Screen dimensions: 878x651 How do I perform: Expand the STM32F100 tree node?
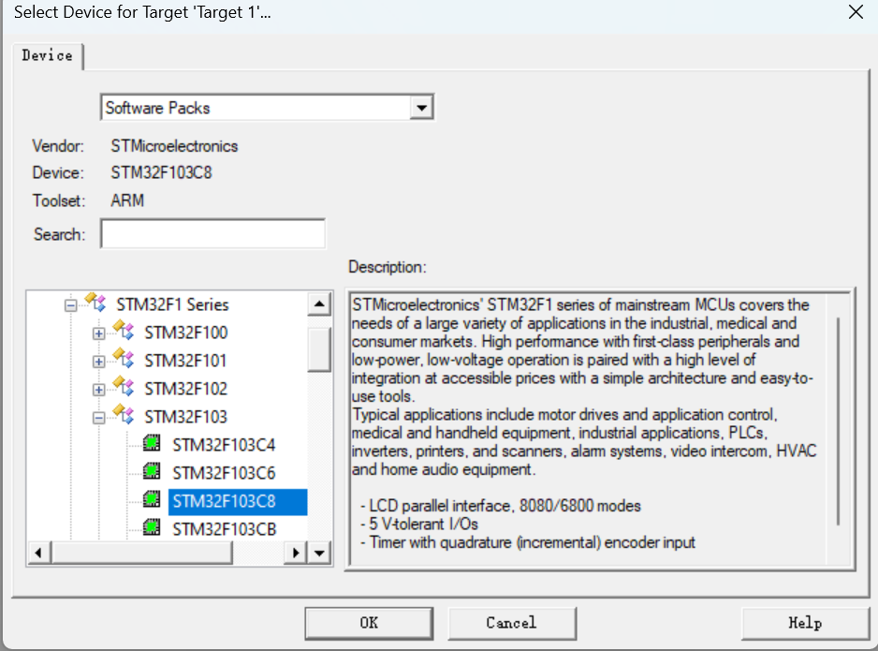(98, 333)
